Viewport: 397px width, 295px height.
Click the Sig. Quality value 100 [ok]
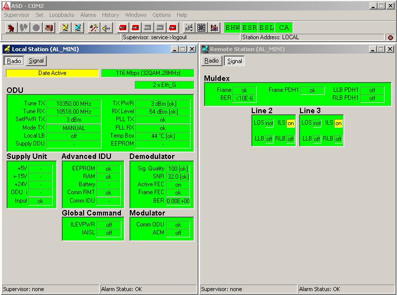(178, 169)
